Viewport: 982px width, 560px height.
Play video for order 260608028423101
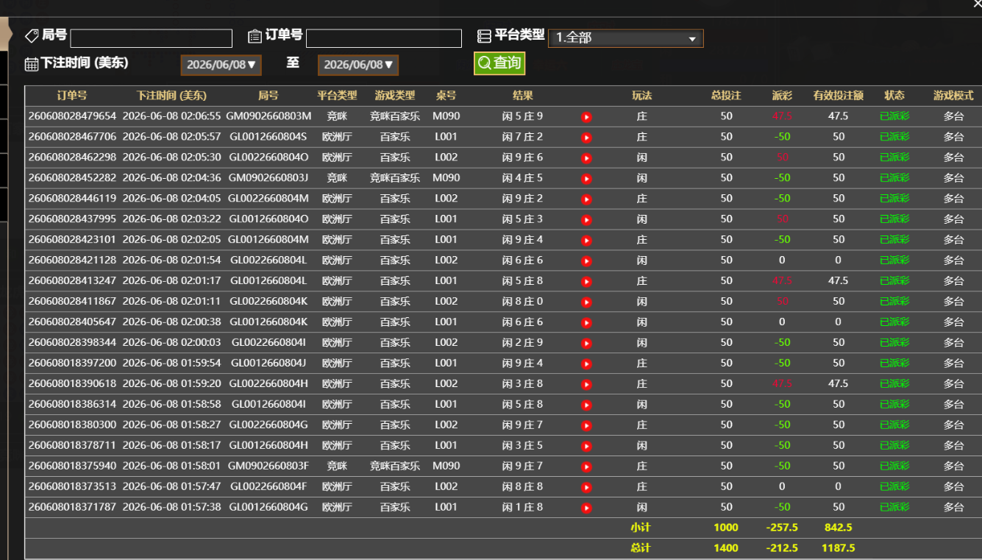[x=586, y=240]
